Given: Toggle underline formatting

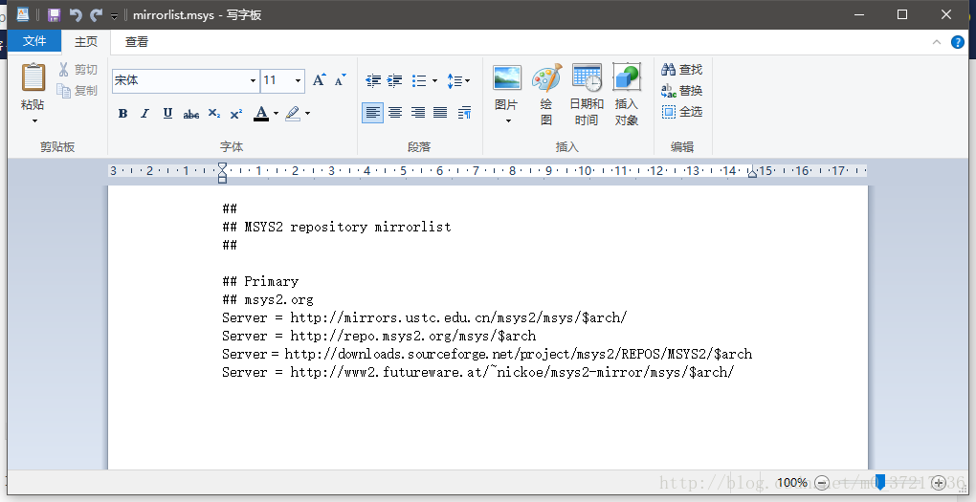Looking at the screenshot, I should click(x=167, y=113).
